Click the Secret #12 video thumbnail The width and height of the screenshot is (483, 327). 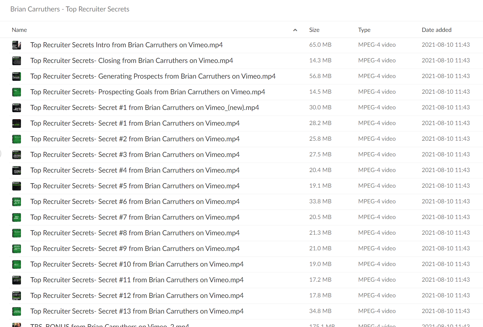(16, 296)
